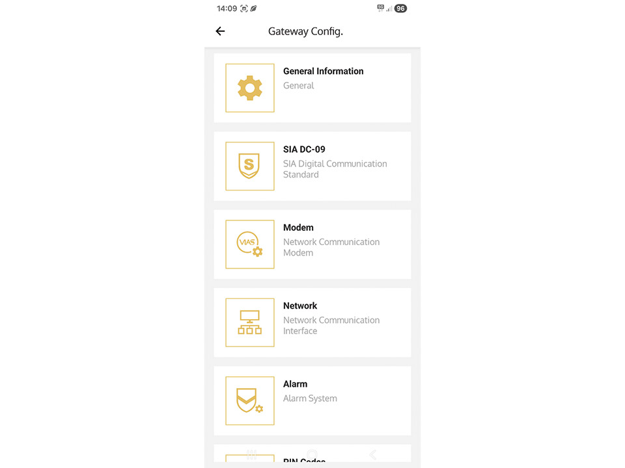
Task: Tap the signal strength bars icon
Action: (x=389, y=8)
